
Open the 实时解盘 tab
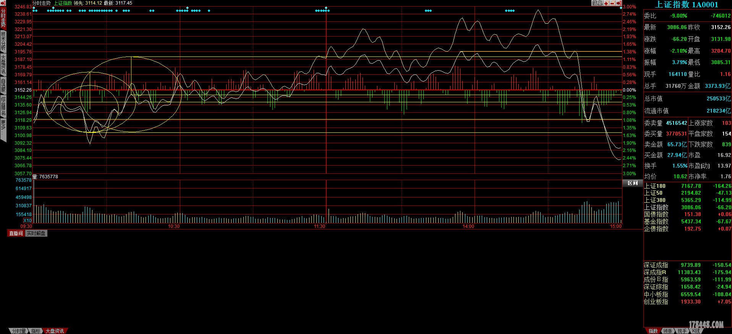tap(36, 233)
